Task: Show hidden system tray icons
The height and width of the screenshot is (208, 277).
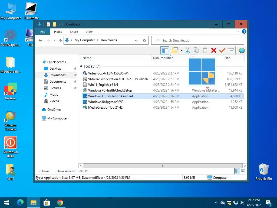Action: click(216, 203)
